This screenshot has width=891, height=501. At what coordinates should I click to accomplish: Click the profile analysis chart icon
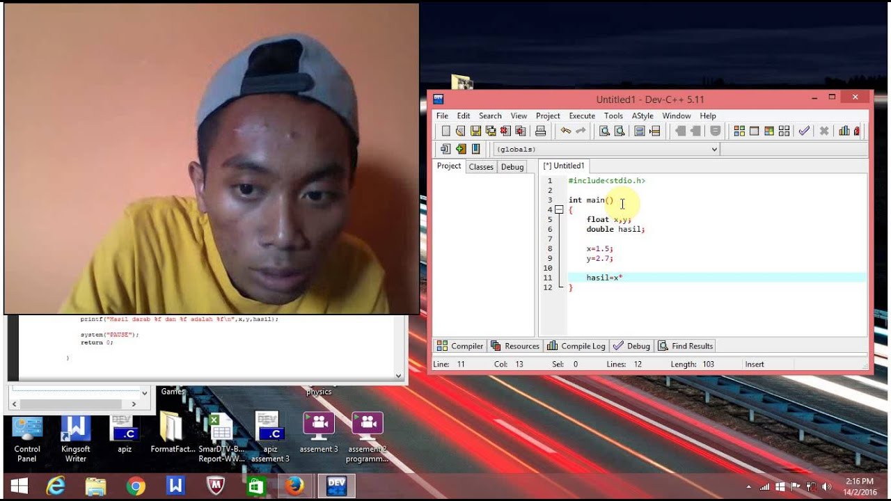(x=844, y=131)
